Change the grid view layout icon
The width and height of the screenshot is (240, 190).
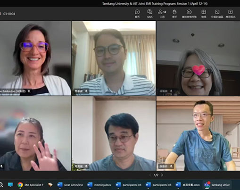pos(204,14)
